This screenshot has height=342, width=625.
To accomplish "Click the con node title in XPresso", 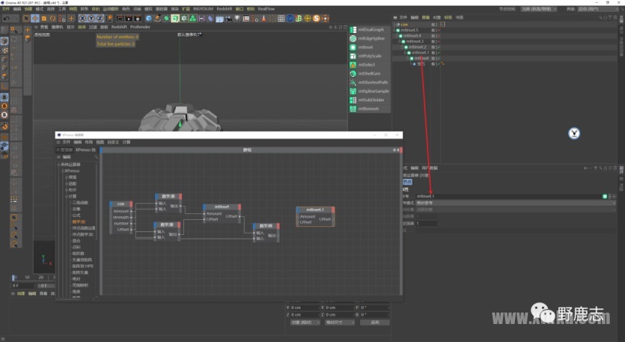I will coord(121,203).
